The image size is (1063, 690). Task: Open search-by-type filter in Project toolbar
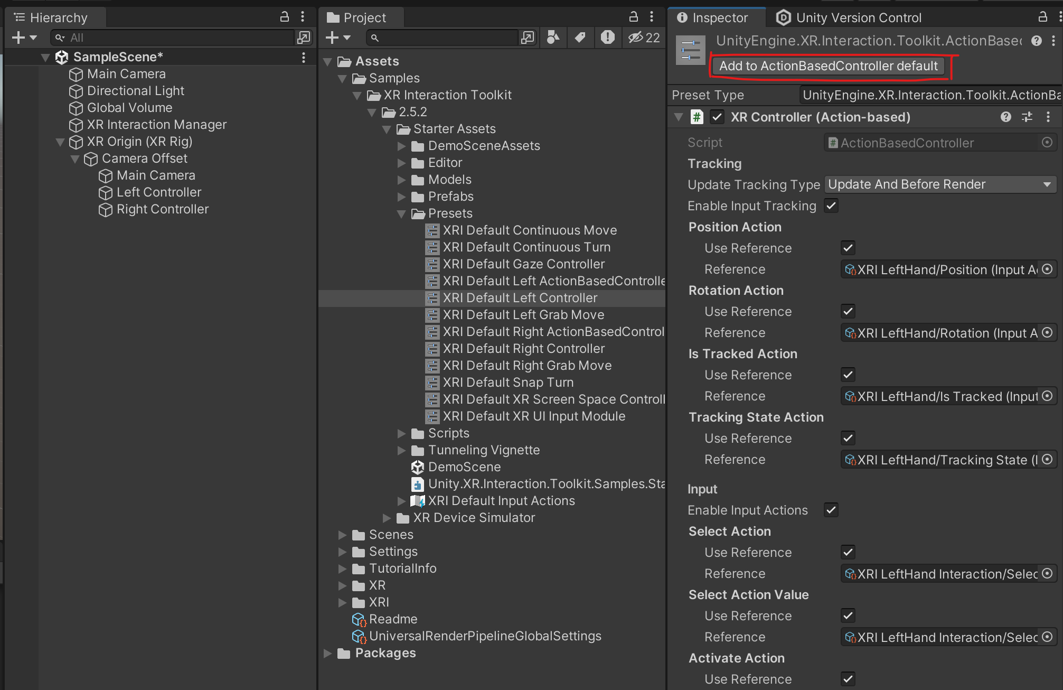(553, 38)
